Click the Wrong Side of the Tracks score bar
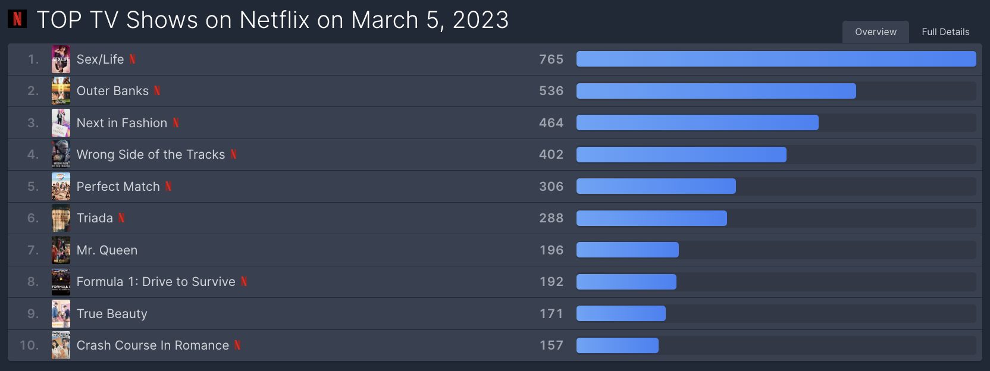990x371 pixels. [x=681, y=155]
